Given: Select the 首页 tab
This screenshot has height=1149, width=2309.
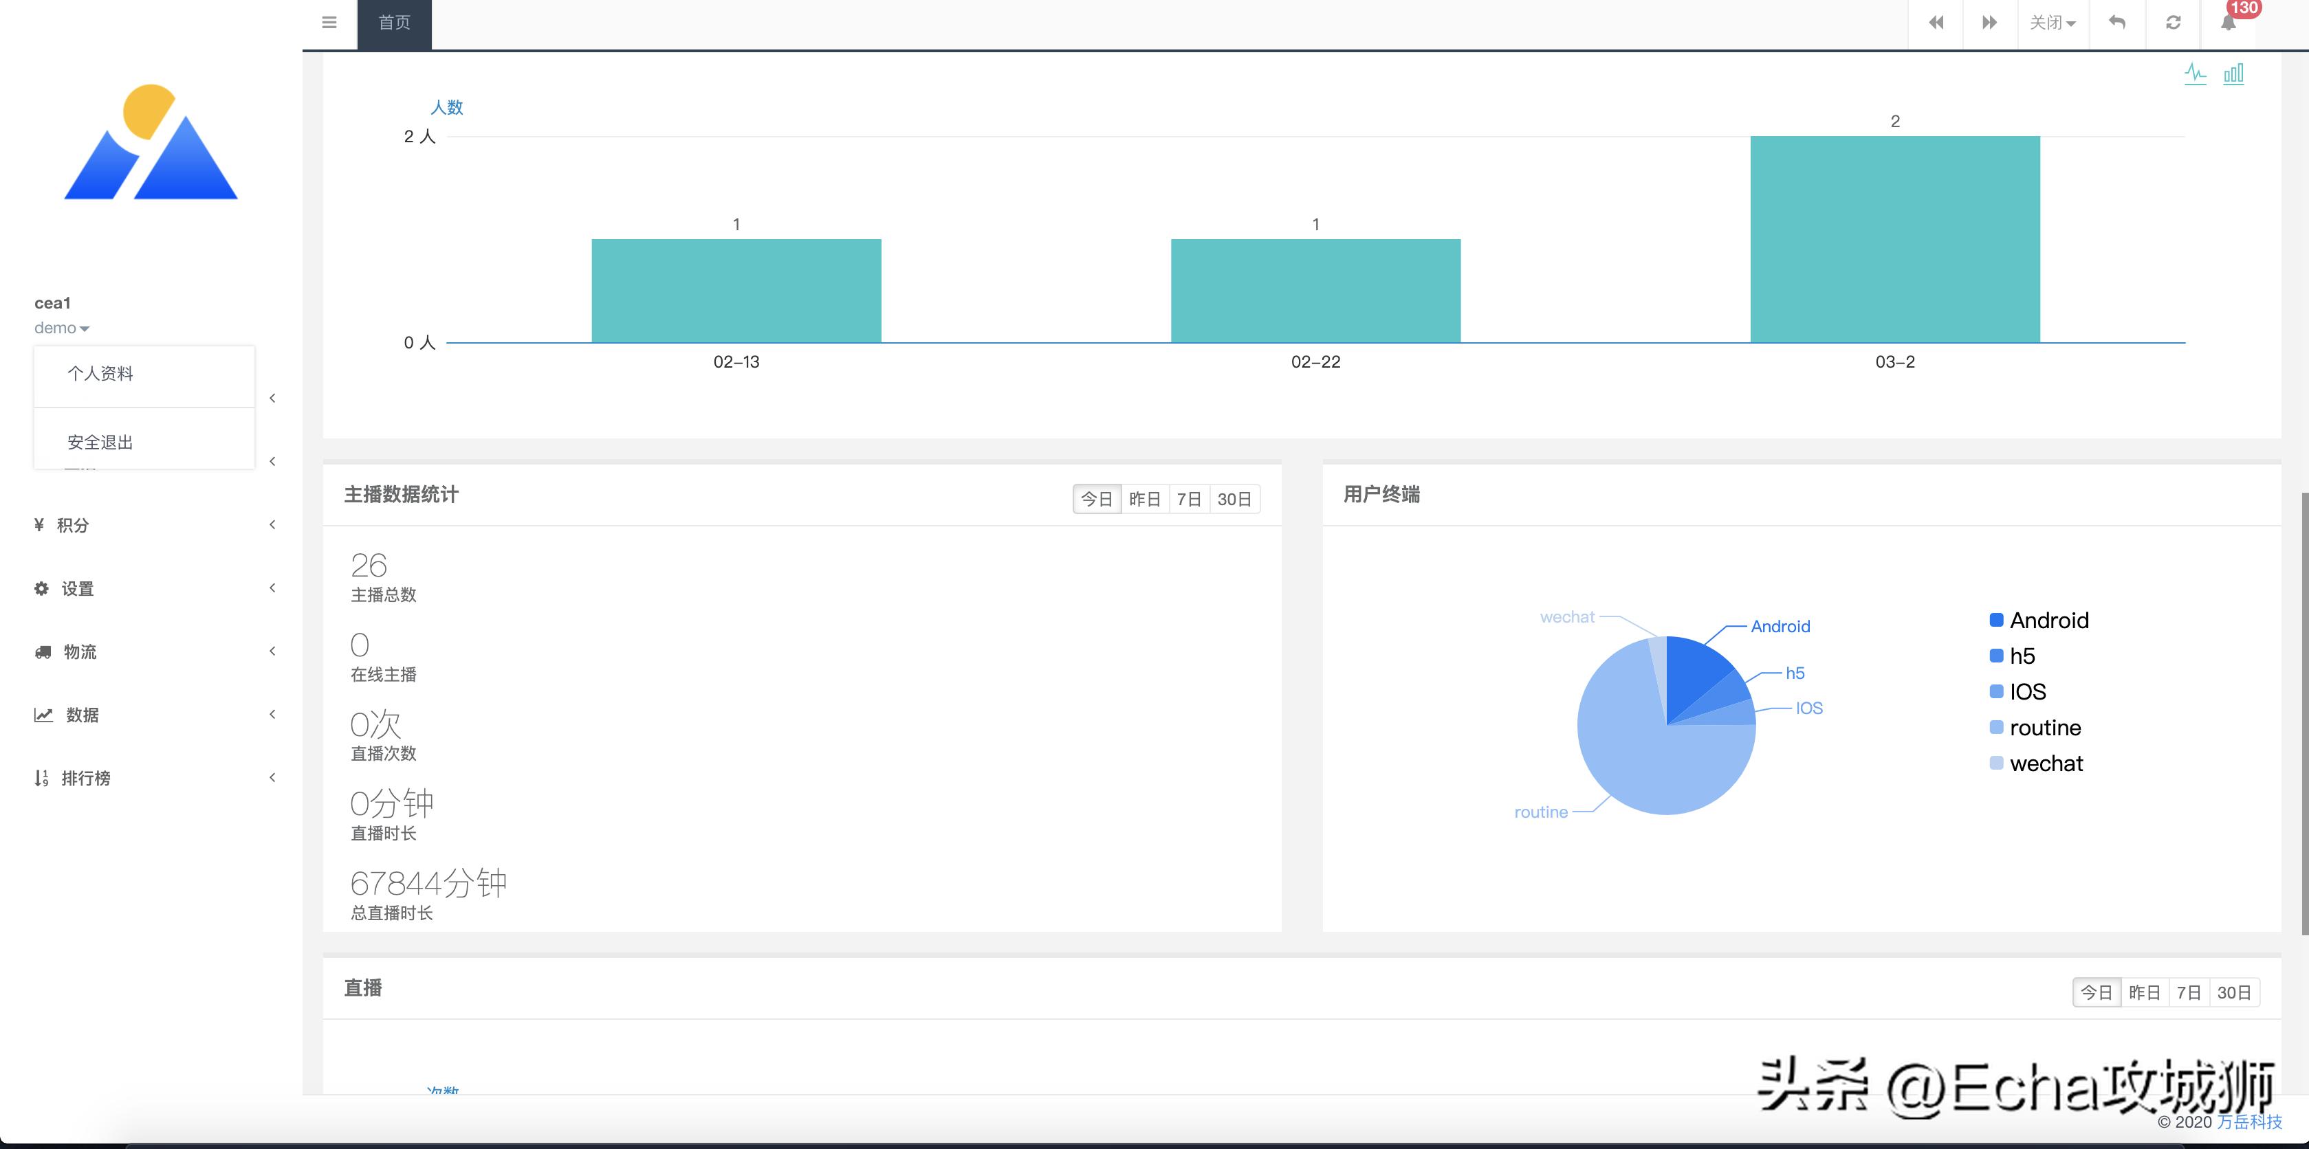Looking at the screenshot, I should coord(395,23).
